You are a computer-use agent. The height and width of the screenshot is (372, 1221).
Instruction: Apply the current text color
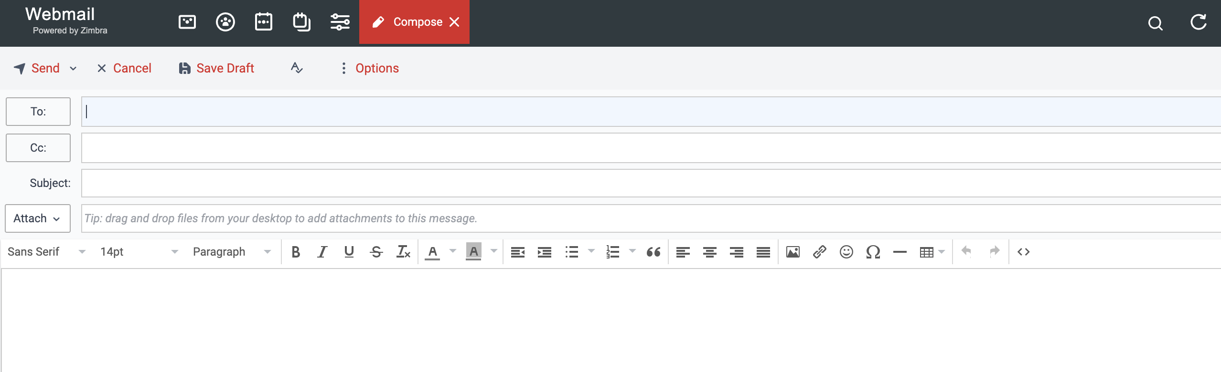(432, 252)
